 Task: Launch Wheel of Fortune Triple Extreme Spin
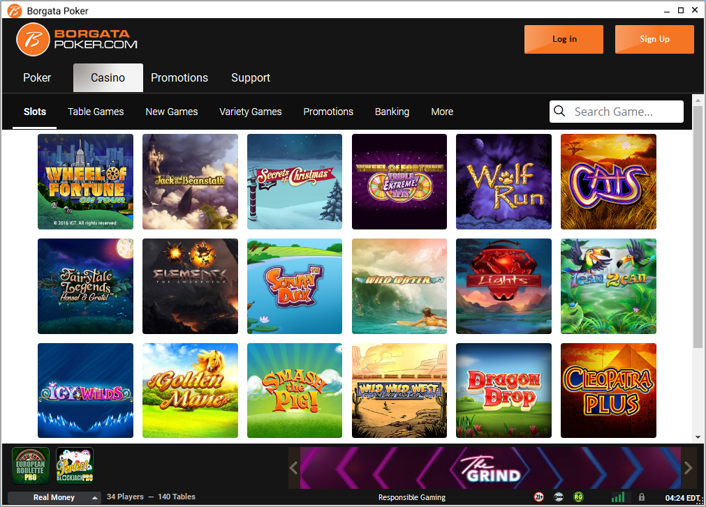click(399, 181)
